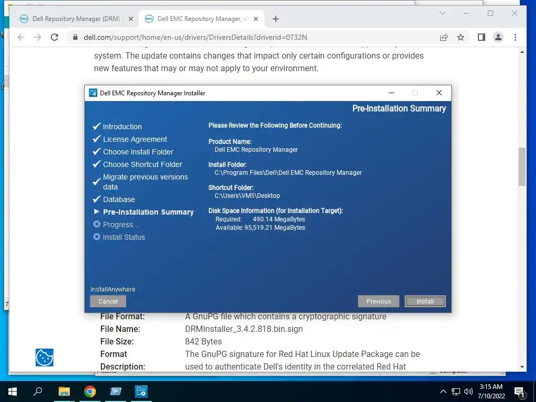Open Chrome three-dot menu

point(515,37)
